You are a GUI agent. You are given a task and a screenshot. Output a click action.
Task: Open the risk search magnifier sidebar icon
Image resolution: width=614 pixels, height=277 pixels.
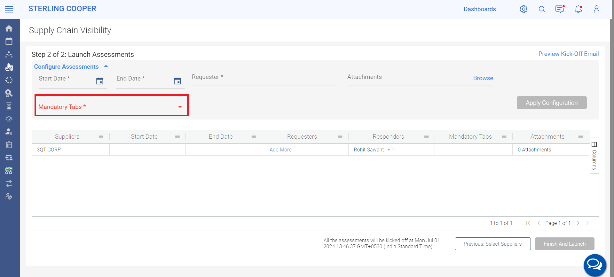9,93
